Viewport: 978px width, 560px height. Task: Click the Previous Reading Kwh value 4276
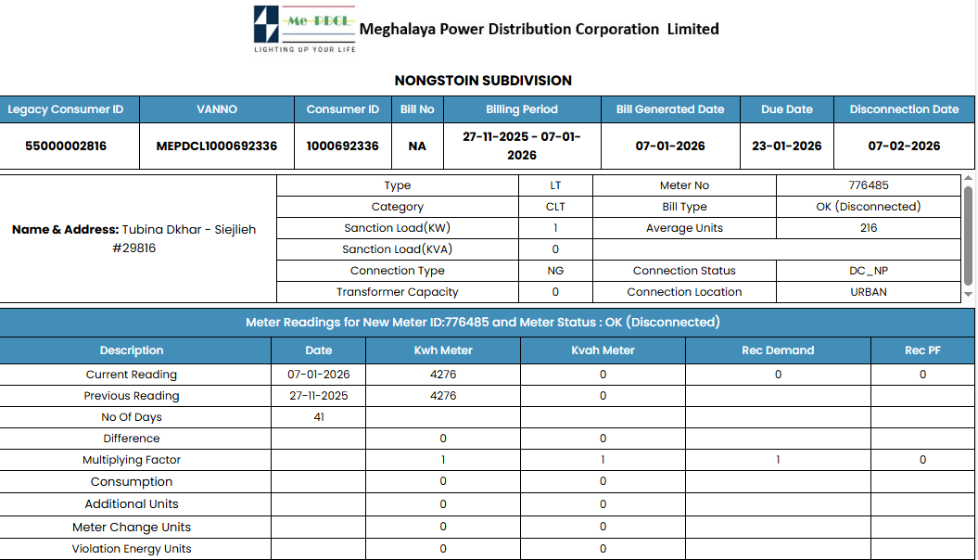(x=443, y=395)
